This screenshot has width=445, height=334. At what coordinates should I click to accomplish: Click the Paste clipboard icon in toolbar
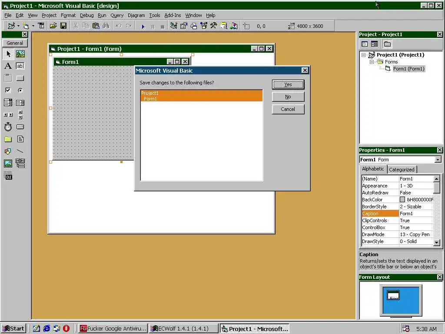click(x=96, y=26)
